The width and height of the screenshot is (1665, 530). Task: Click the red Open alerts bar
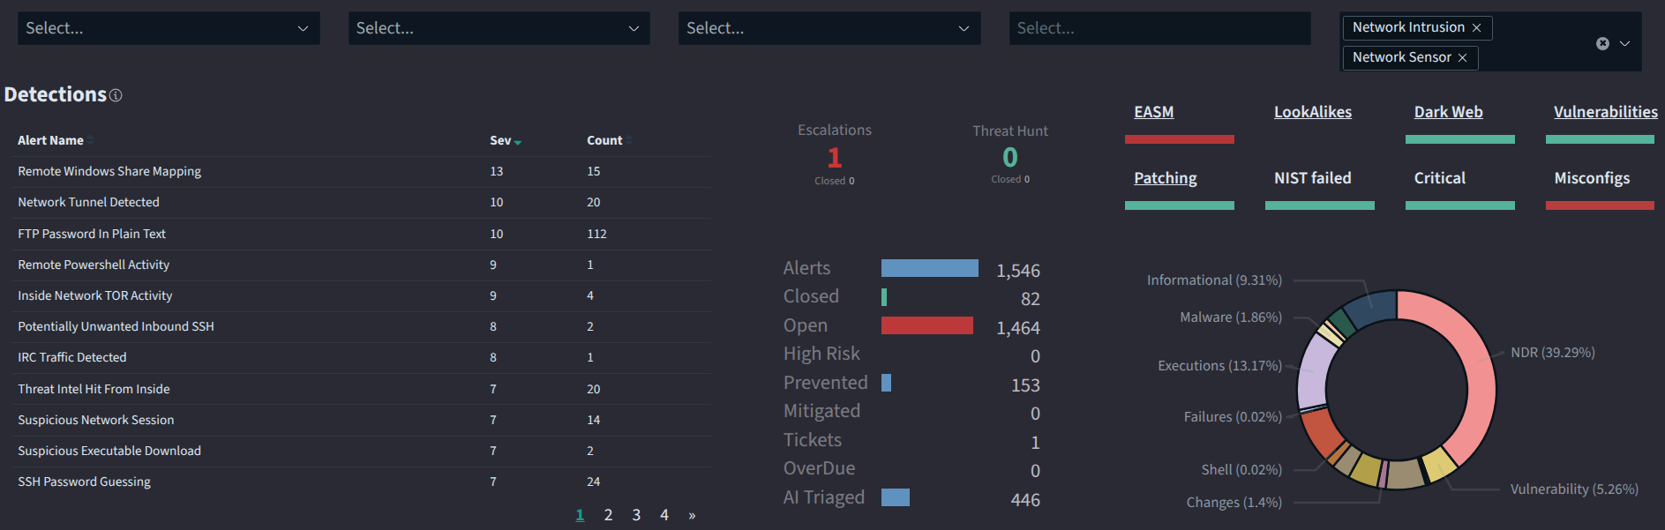(x=926, y=325)
